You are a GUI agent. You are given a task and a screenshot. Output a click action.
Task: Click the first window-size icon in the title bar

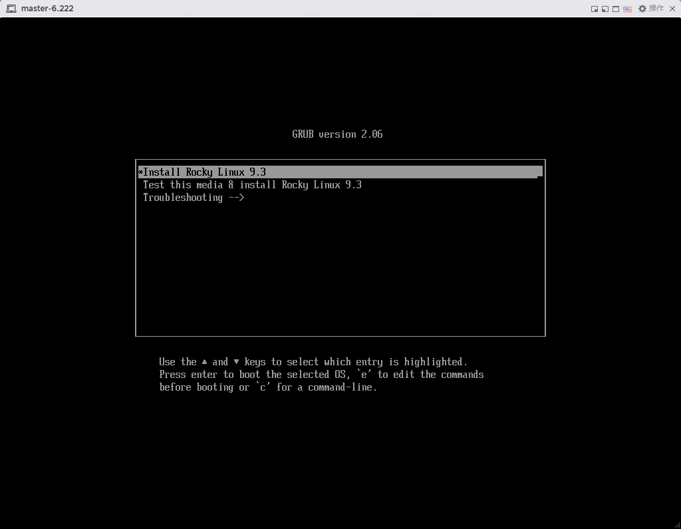(595, 9)
